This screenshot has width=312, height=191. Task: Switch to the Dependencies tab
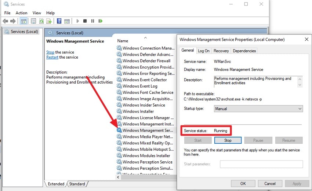click(244, 51)
